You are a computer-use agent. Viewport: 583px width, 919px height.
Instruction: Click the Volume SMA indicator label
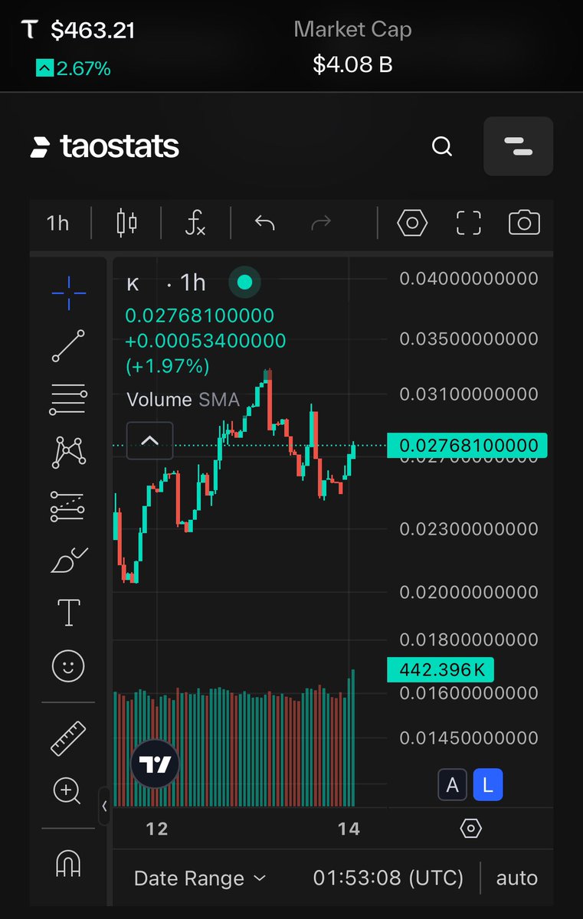(183, 399)
